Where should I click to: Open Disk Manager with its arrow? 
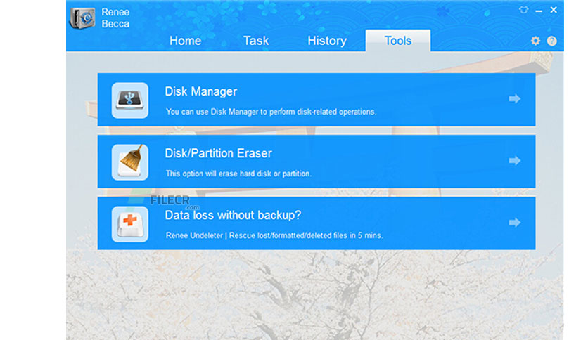515,99
